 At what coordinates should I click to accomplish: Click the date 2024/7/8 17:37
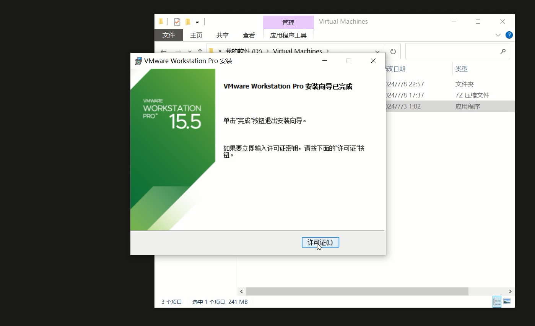pyautogui.click(x=405, y=95)
